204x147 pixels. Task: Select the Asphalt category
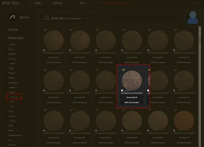tap(12, 54)
